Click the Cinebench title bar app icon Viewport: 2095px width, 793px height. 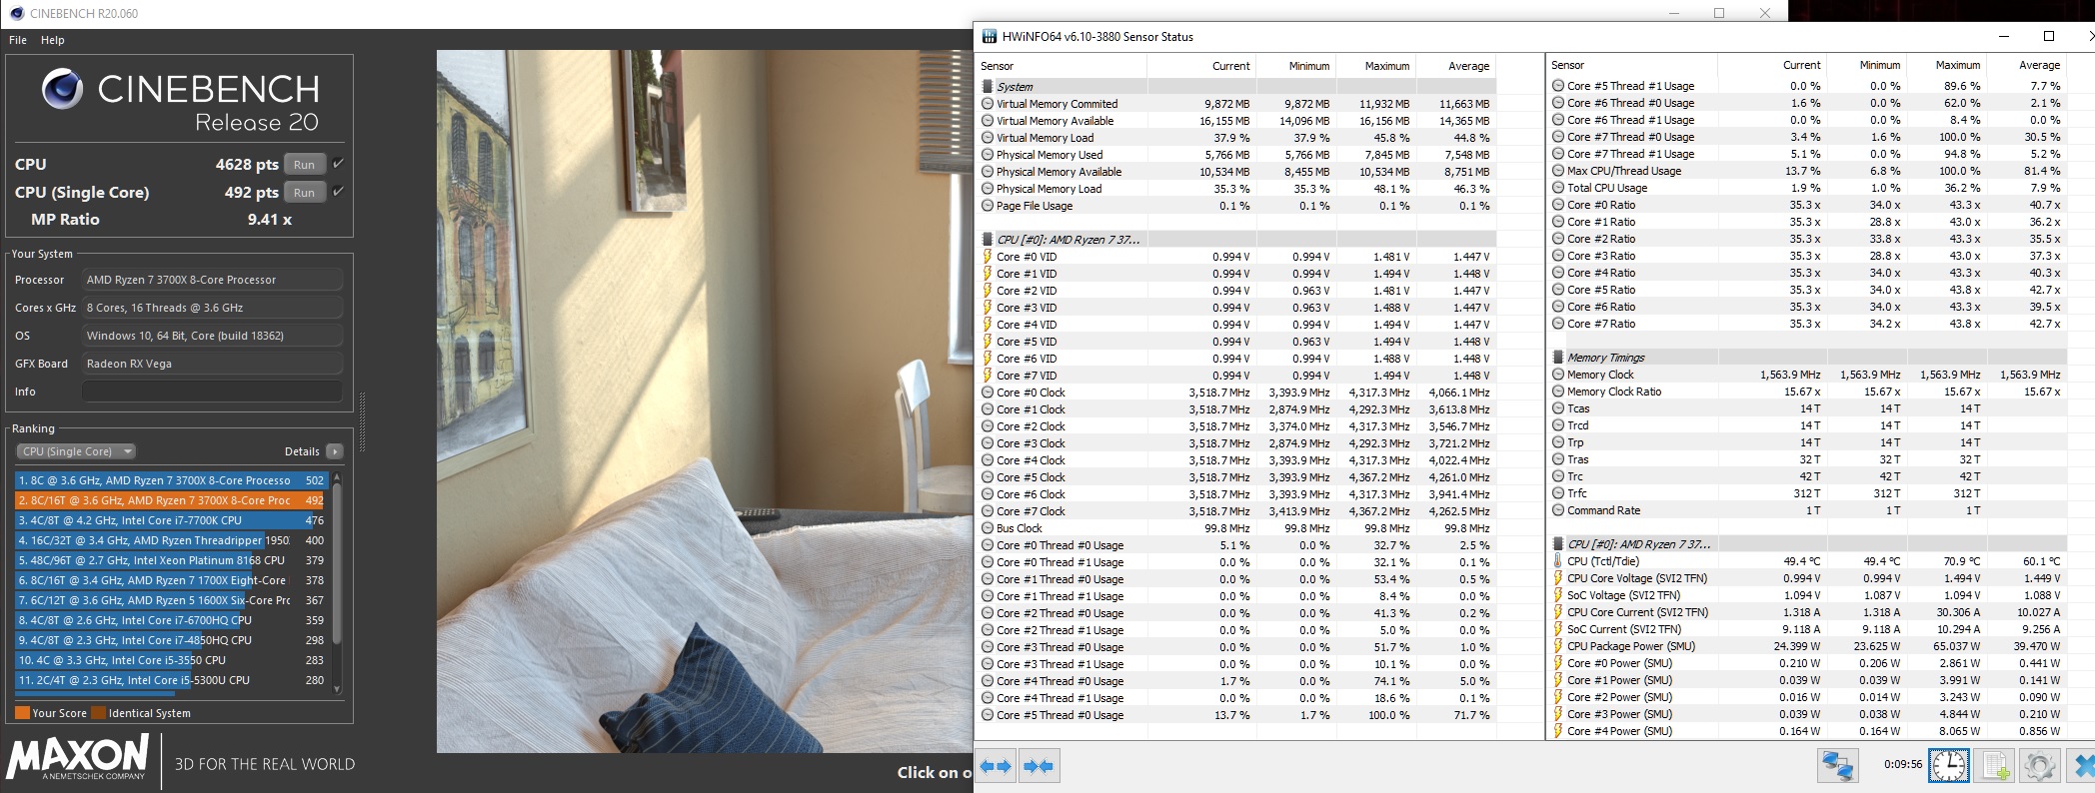tap(16, 13)
